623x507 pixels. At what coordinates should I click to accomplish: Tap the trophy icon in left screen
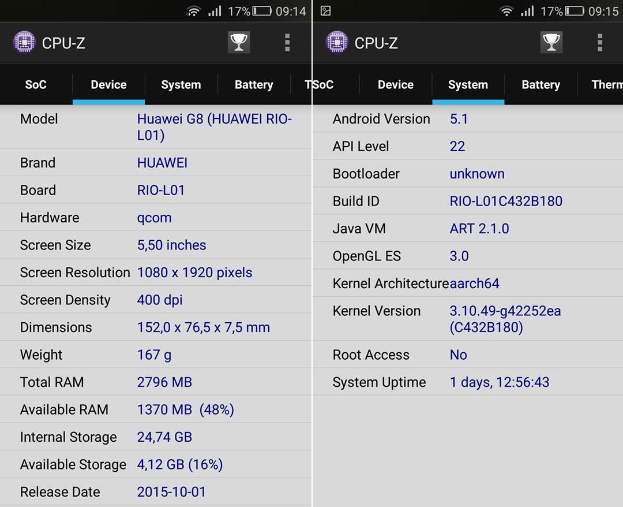click(239, 42)
